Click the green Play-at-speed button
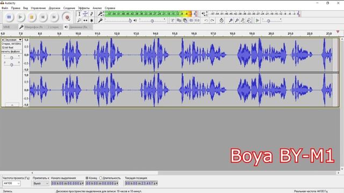Viewport: 344px width, 193px height. click(x=257, y=20)
